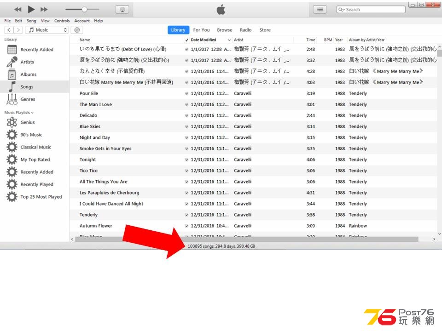Viewport: 442px width, 331px height.
Task: Switch to the Library tab
Action: [x=178, y=30]
